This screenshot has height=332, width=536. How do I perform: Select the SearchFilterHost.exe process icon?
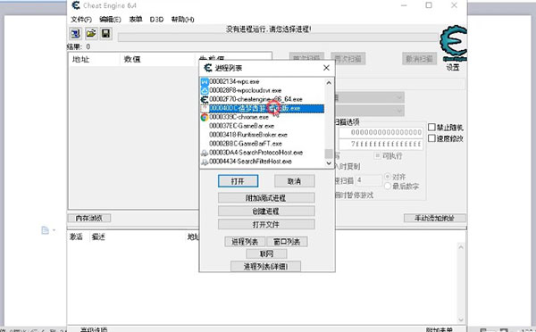tap(205, 162)
